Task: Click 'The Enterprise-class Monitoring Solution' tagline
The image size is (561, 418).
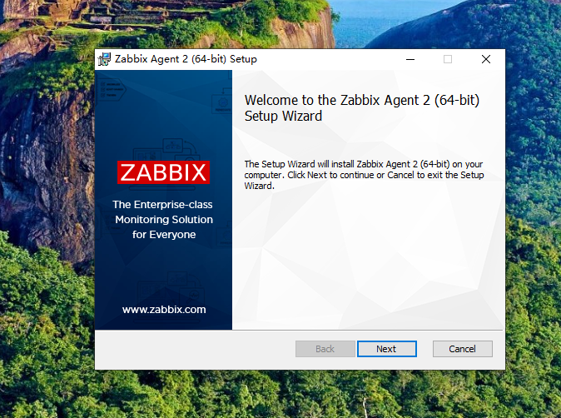Action: point(163,211)
